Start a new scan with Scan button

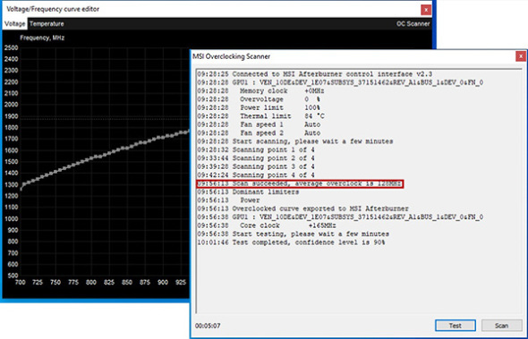[501, 326]
